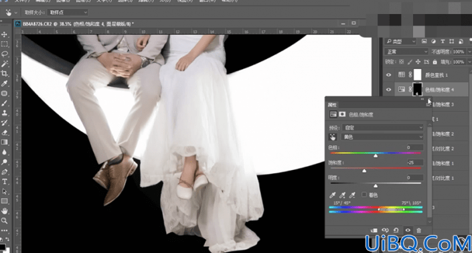Click the 明度 lightness slider handle
The height and width of the screenshot is (253, 472).
coord(376,186)
